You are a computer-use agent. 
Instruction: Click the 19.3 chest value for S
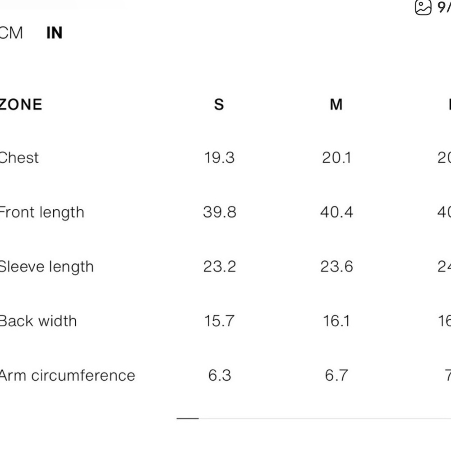219,158
